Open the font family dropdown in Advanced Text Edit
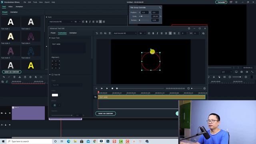Image resolution: width=256 pixels, height=144 pixels. pyautogui.click(x=125, y=33)
